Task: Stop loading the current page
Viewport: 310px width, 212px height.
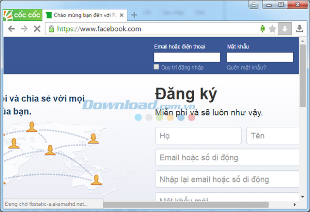Action: coord(37,29)
